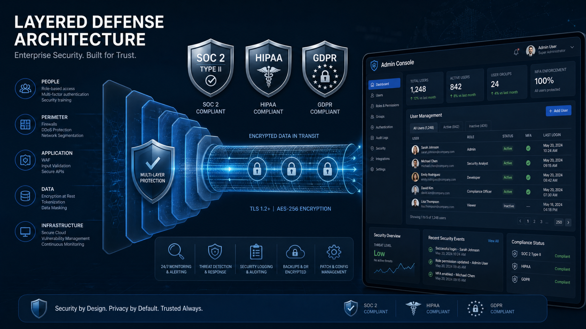Click the Threat Detection & Response shield icon

(215, 252)
